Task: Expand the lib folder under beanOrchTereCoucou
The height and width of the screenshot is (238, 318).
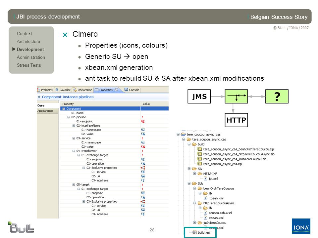Action: point(200,193)
